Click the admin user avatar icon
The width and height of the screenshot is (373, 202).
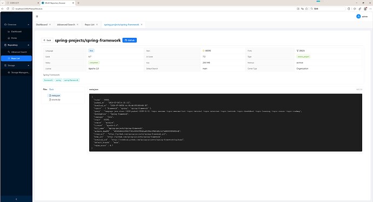[x=358, y=16]
